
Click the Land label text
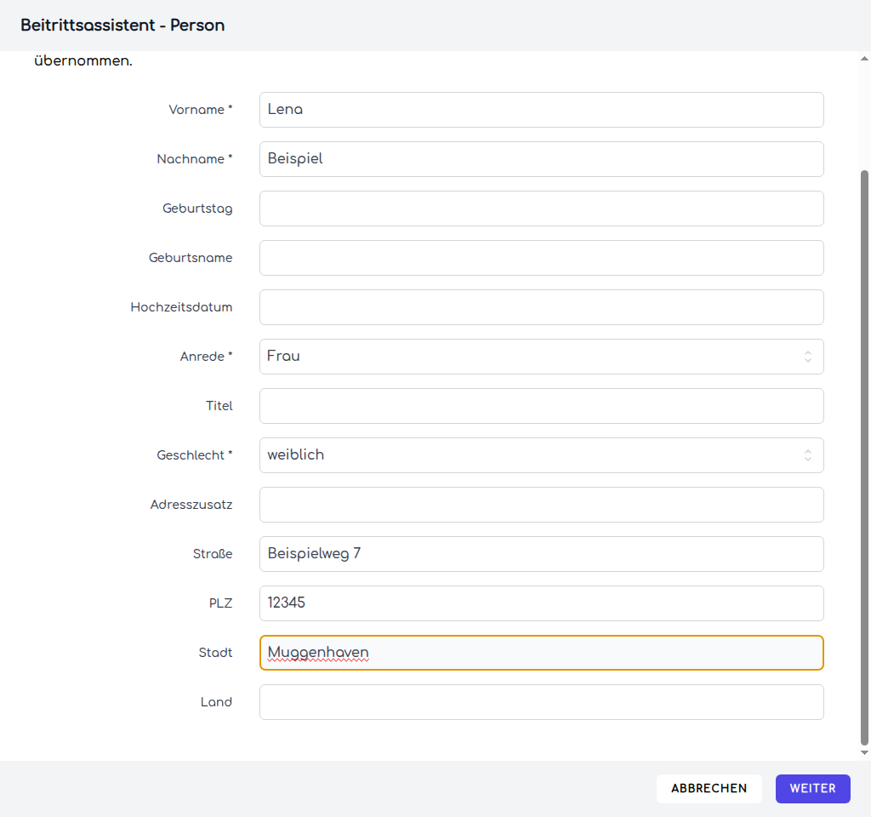[x=216, y=702]
